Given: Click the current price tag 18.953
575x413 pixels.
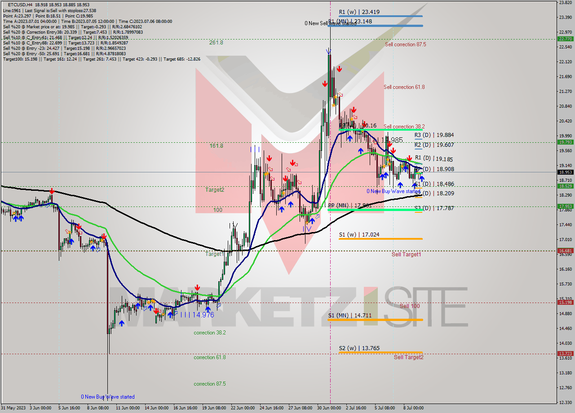Looking at the screenshot, I should point(565,172).
